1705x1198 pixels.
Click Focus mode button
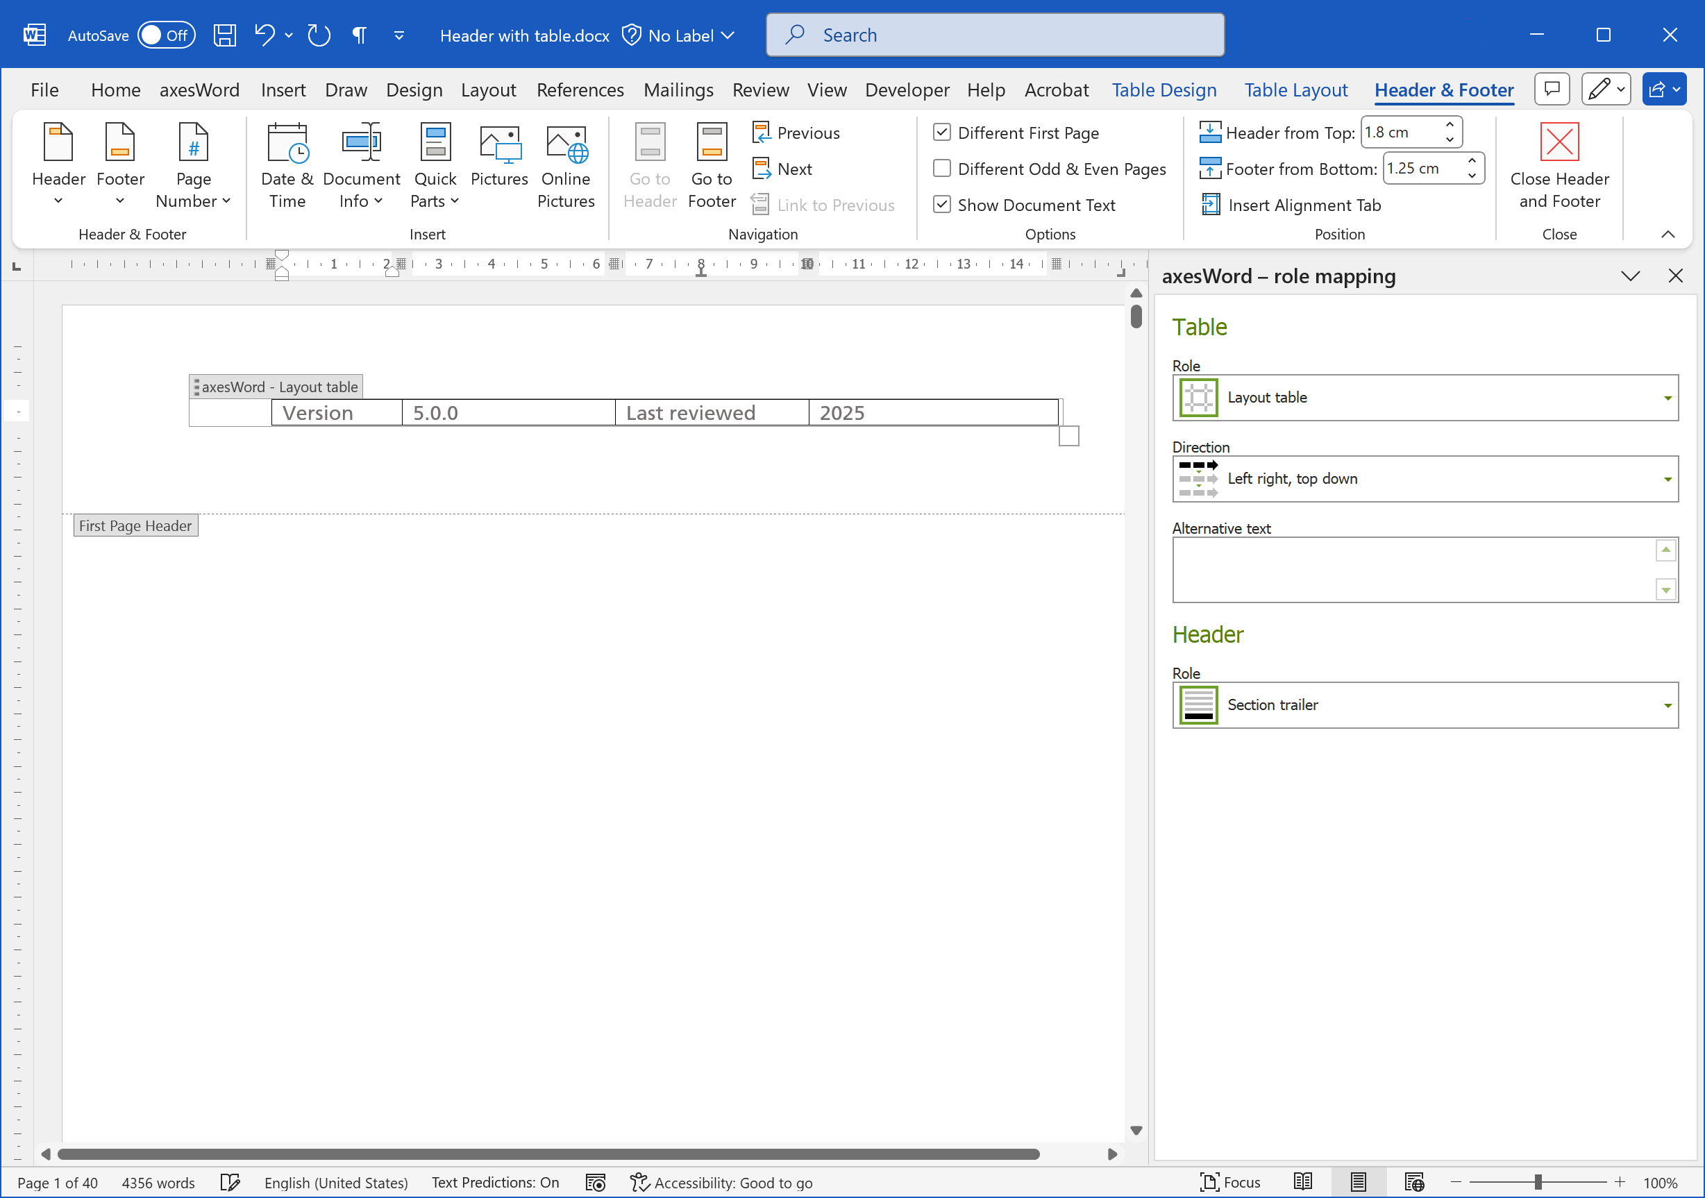(1229, 1181)
